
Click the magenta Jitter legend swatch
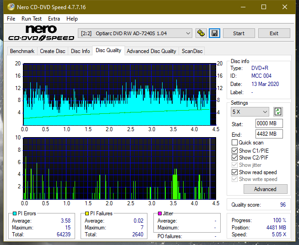(160, 213)
